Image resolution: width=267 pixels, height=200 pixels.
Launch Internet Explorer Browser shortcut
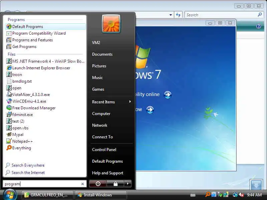point(45,68)
